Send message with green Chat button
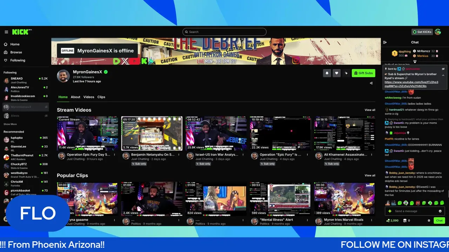449x252 pixels. (440, 220)
